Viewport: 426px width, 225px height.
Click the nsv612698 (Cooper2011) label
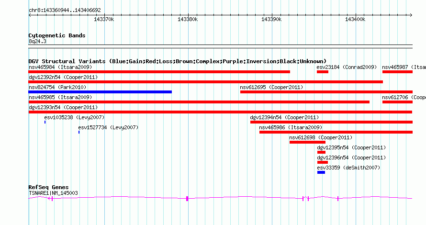coord(321,137)
